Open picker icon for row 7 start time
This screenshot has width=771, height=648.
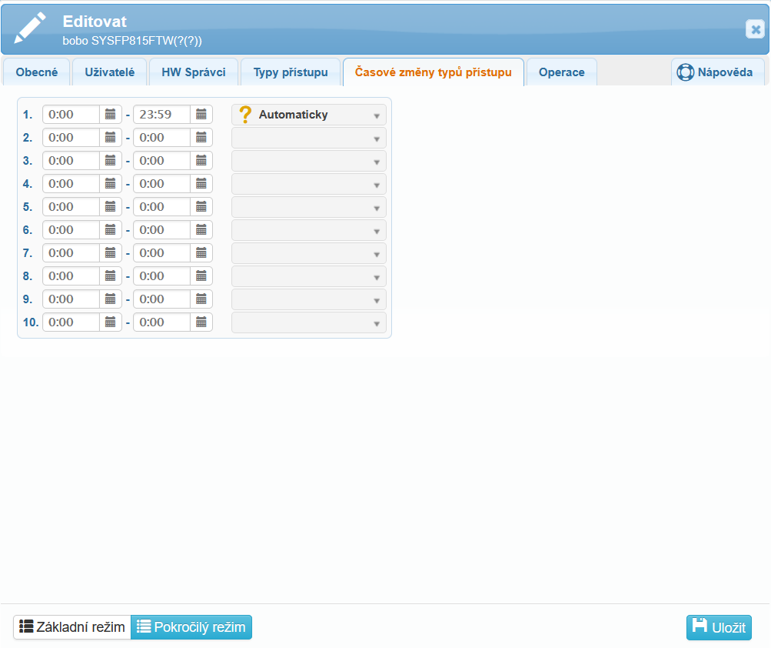[x=111, y=253]
